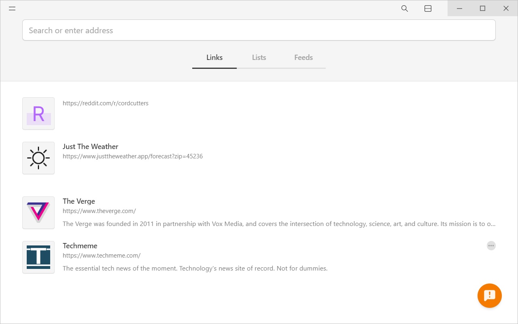Click the theverge.com URL text
The image size is (518, 324).
[99, 211]
